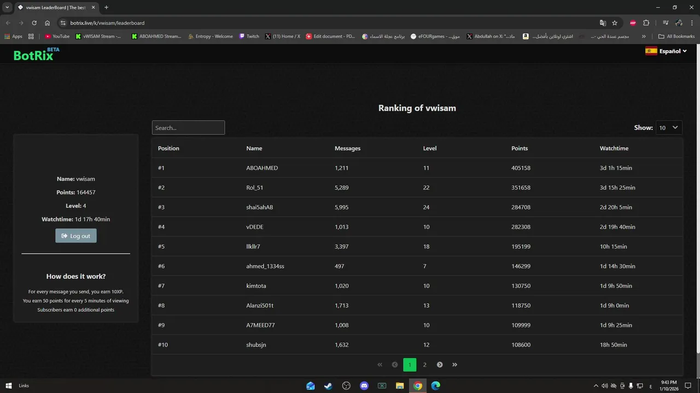Select current pagination page 1
The width and height of the screenshot is (700, 393).
410,365
